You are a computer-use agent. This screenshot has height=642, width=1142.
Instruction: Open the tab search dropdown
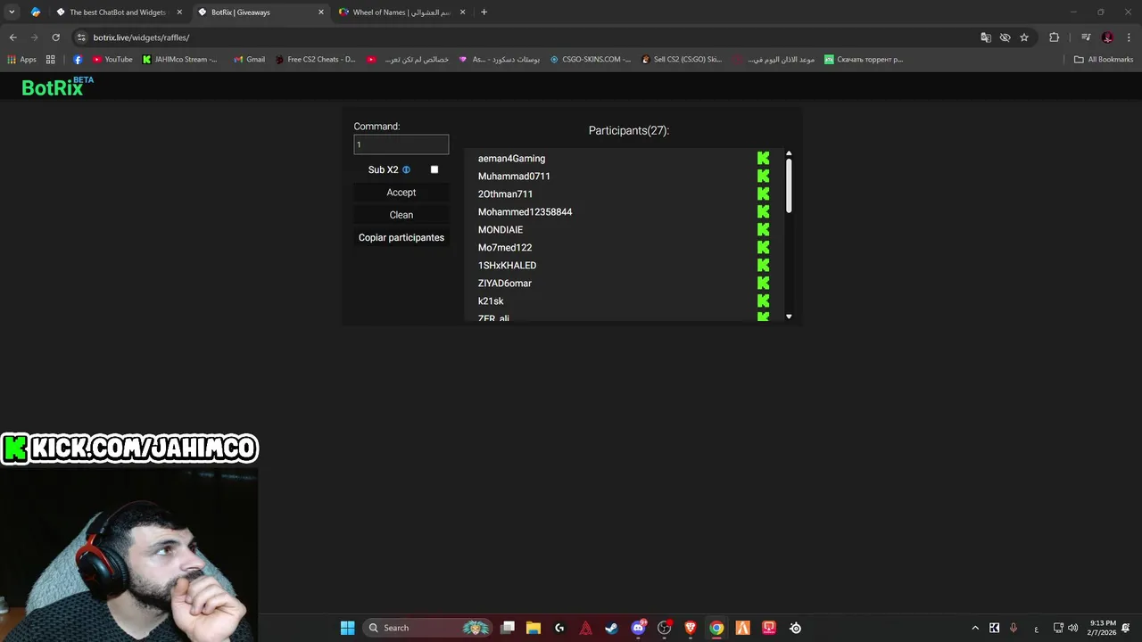pyautogui.click(x=12, y=12)
